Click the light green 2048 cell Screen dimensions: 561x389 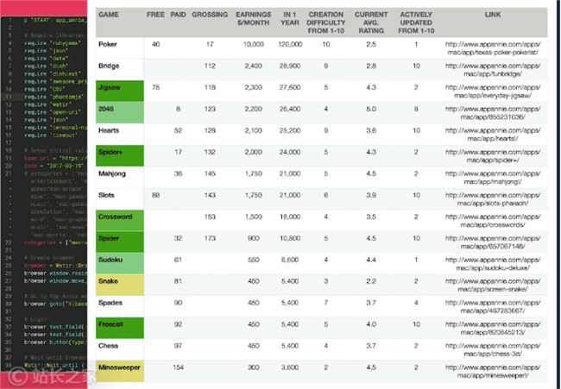pyautogui.click(x=119, y=110)
